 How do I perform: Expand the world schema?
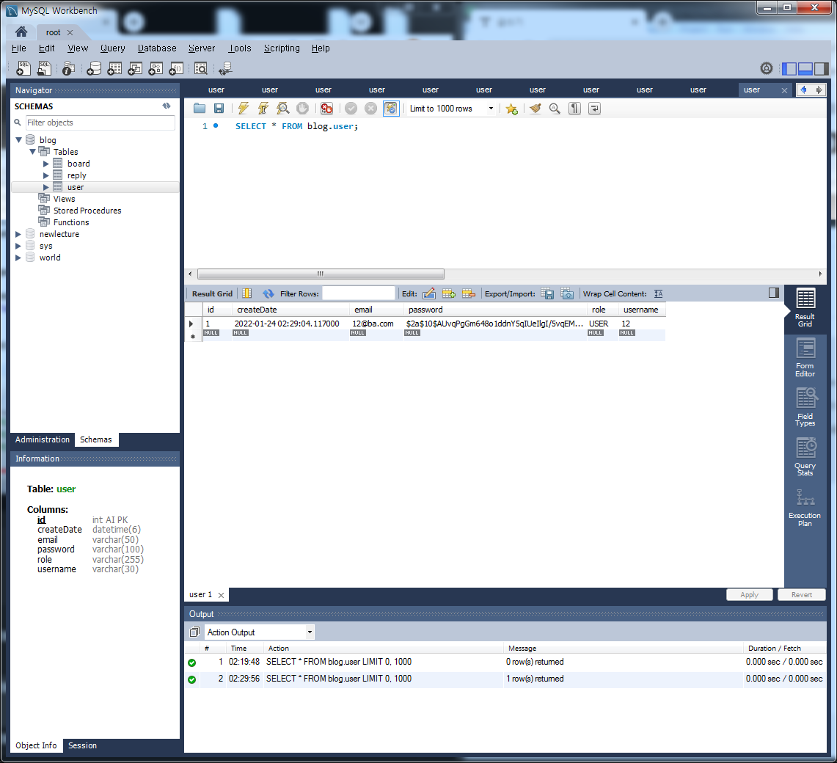click(x=18, y=258)
